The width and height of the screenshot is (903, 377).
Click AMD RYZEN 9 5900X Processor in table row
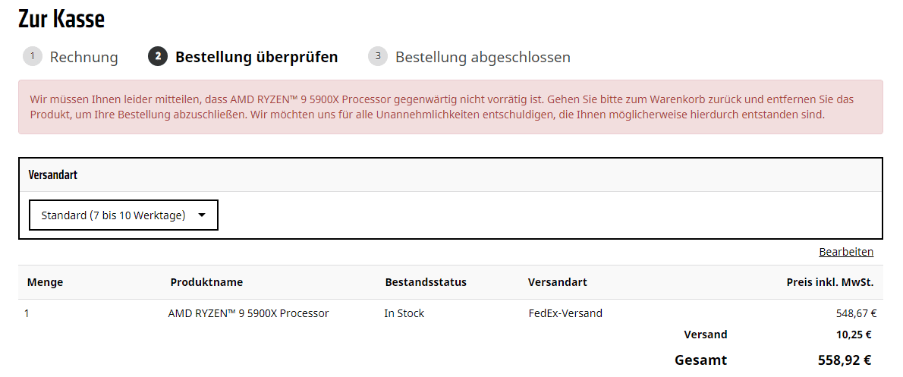pyautogui.click(x=248, y=314)
